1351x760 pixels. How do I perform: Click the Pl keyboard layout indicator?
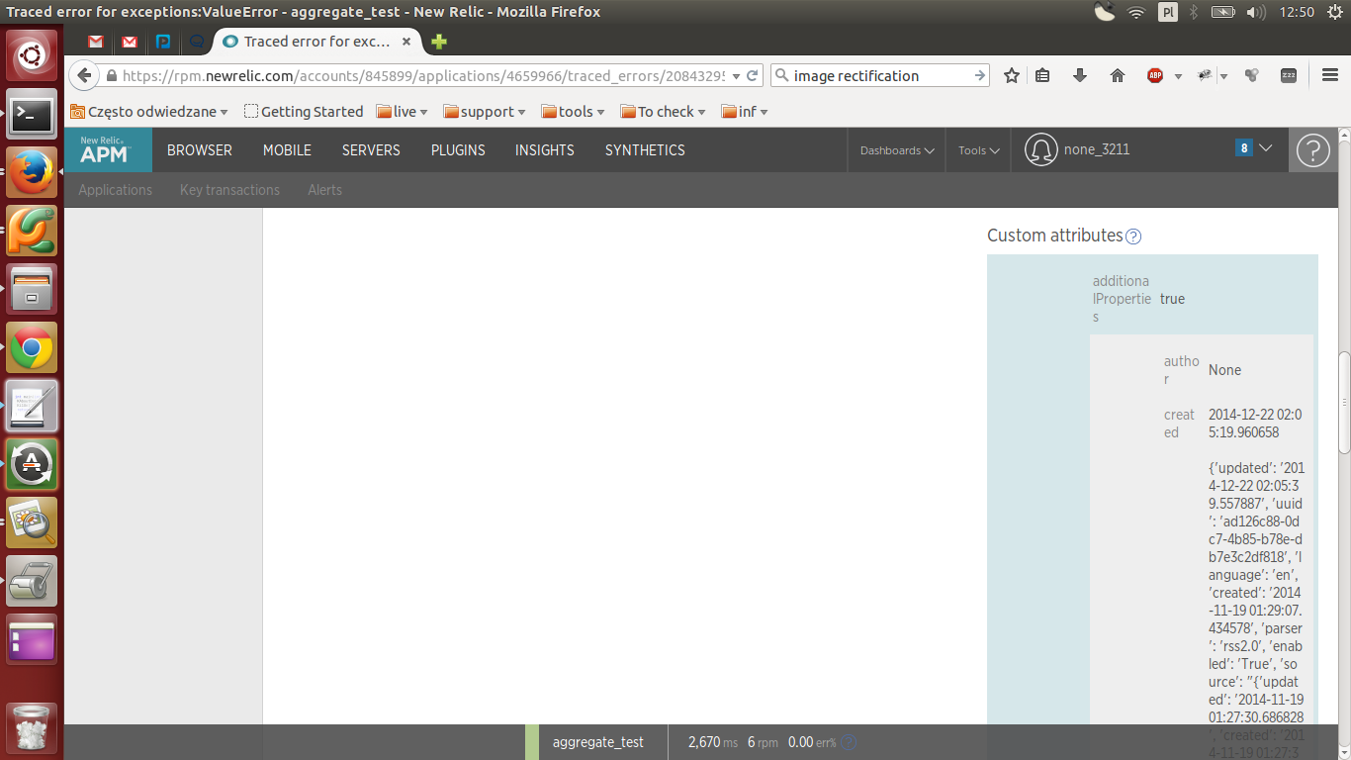pyautogui.click(x=1168, y=12)
